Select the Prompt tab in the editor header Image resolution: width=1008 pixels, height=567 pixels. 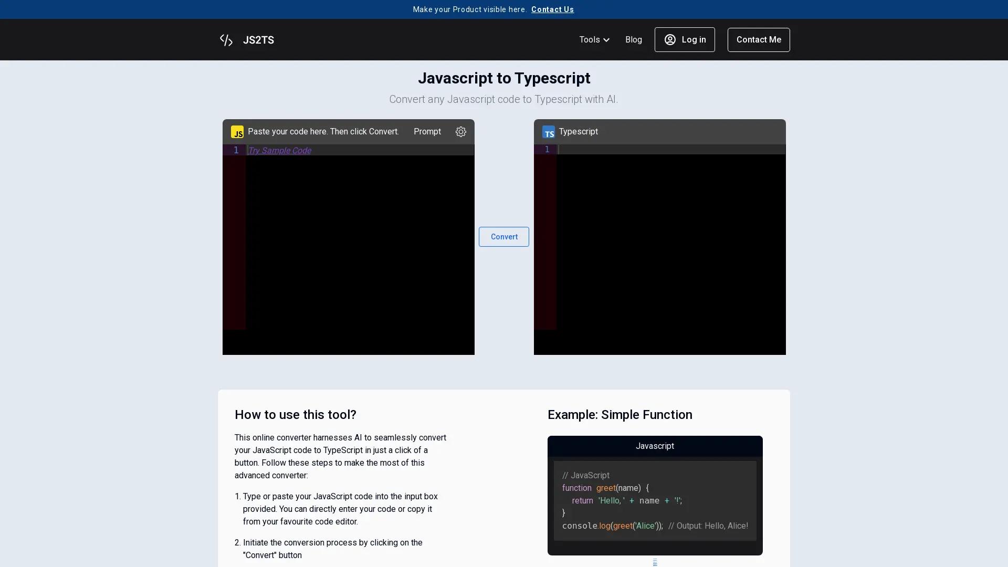(x=427, y=132)
